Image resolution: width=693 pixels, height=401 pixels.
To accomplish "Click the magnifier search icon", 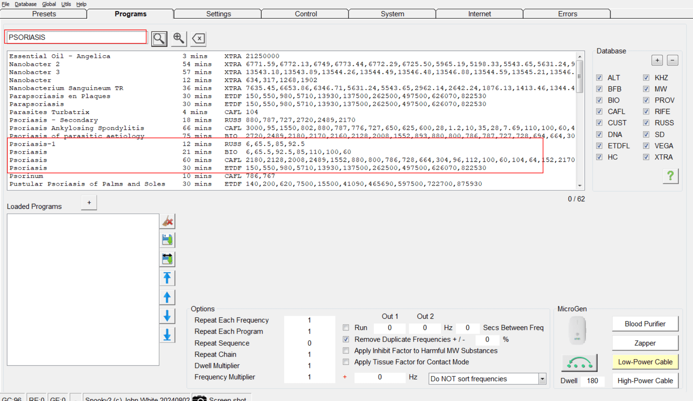I will click(x=159, y=39).
